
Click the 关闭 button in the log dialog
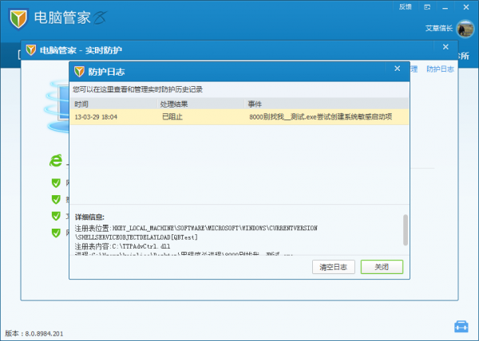pos(382,267)
